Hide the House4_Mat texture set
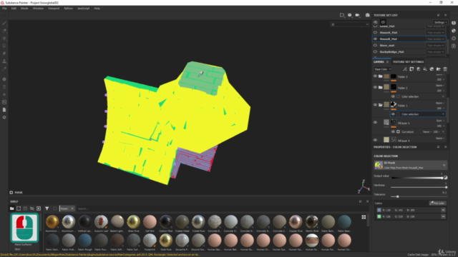Screen dimensions: 458x257 [375, 32]
